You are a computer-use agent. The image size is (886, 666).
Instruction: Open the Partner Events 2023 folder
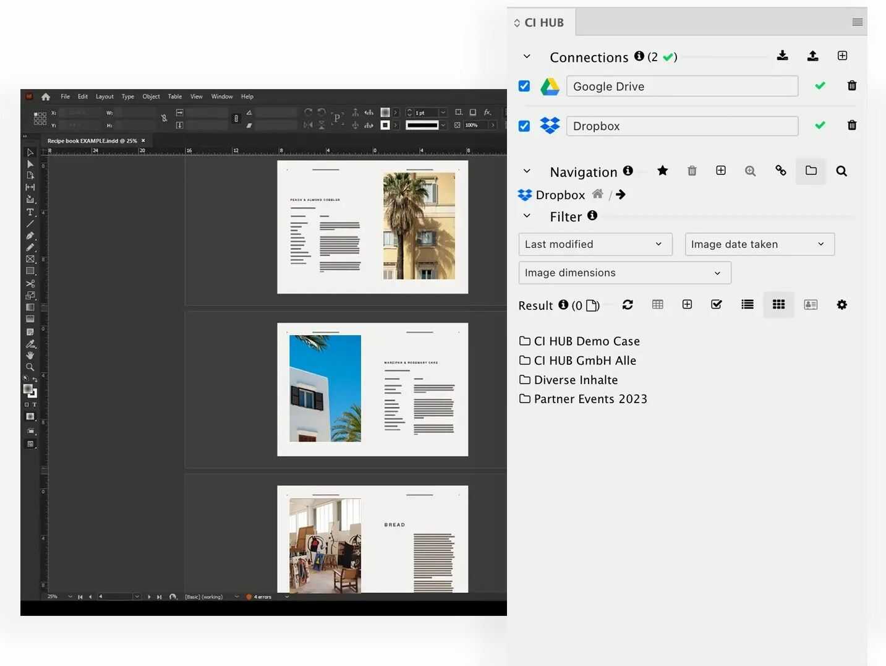(590, 399)
